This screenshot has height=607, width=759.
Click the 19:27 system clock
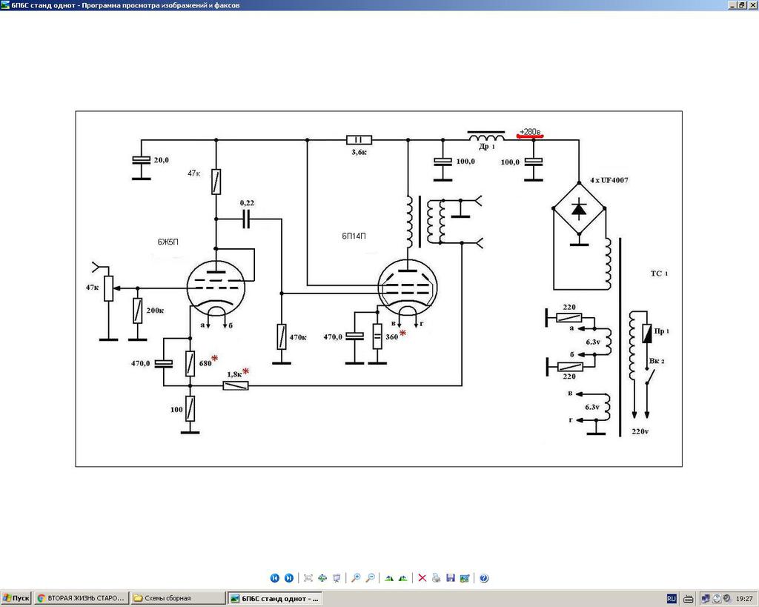(744, 599)
